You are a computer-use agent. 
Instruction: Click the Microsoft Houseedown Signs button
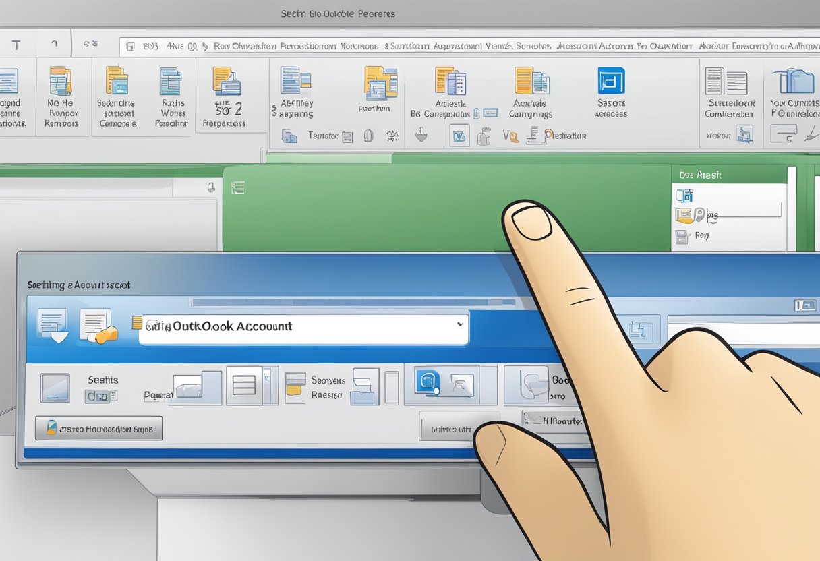[x=98, y=427]
